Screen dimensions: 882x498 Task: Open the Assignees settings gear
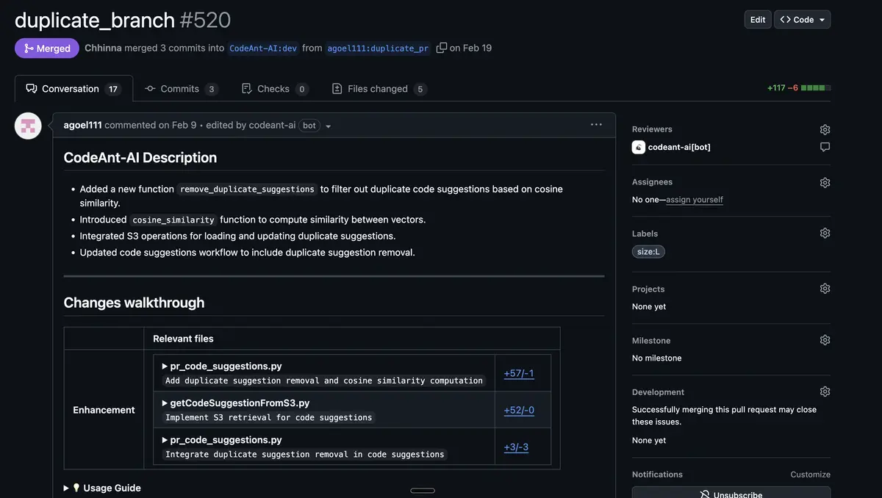coord(824,181)
